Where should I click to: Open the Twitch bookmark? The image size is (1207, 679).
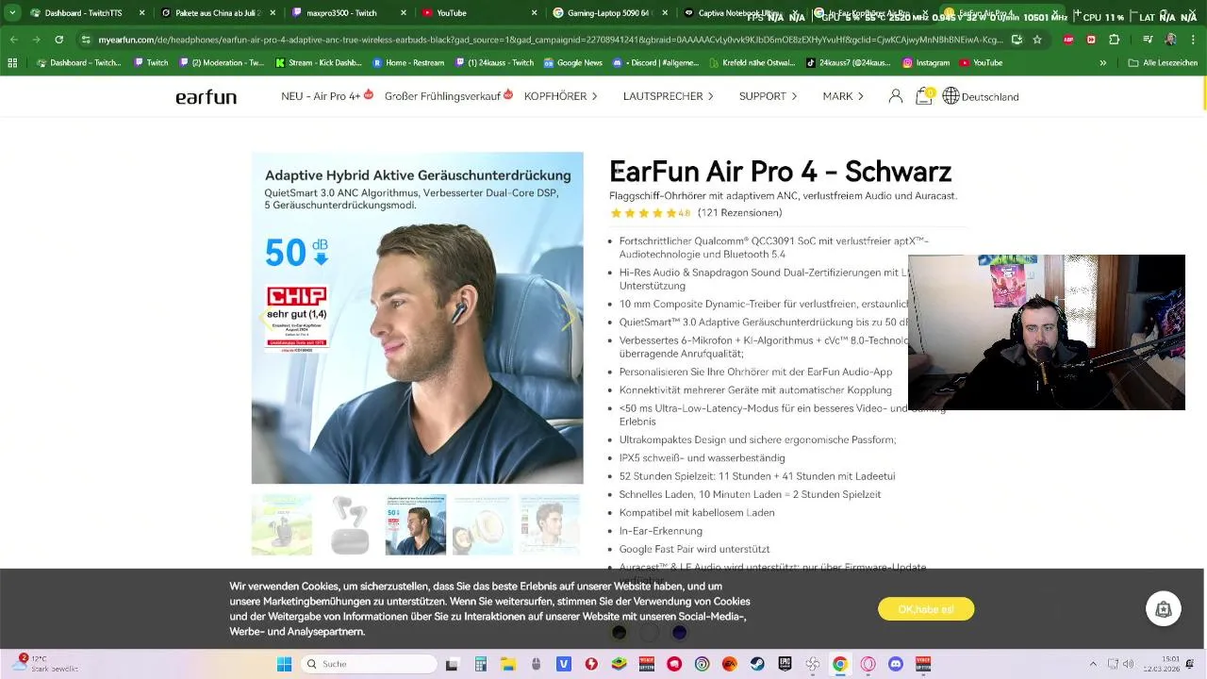[151, 62]
